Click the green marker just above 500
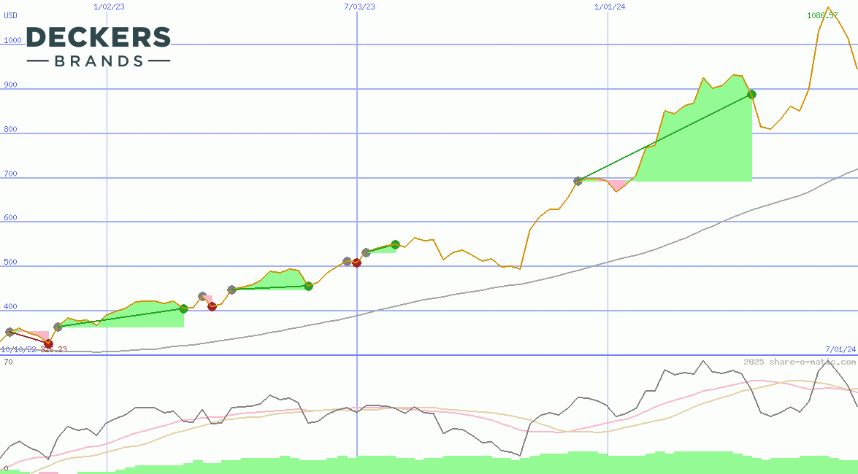This screenshot has width=858, height=474. point(395,244)
